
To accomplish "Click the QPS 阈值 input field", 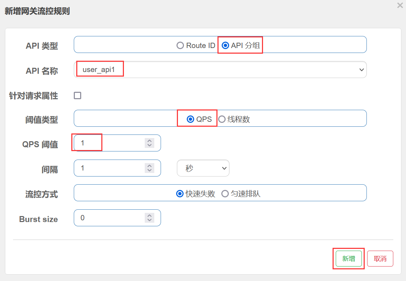I will 109,143.
